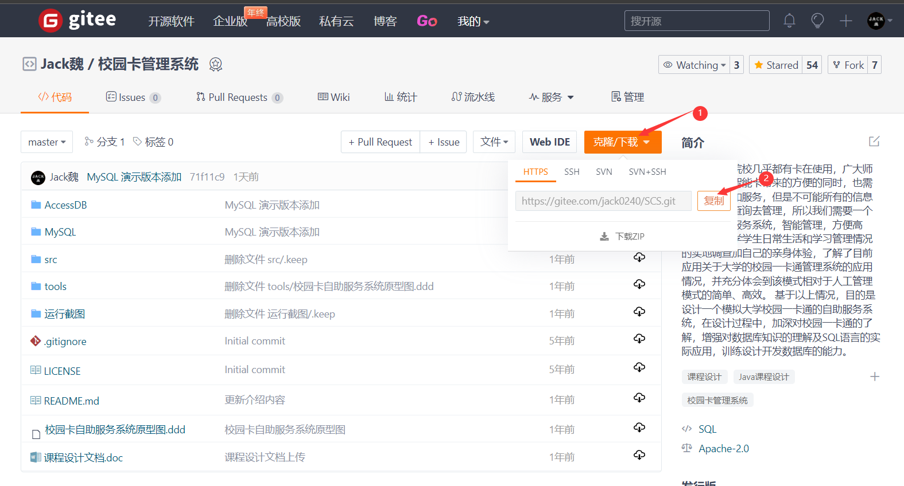Viewport: 904px width, 486px height.
Task: Select the SVN clone tab
Action: tap(604, 171)
